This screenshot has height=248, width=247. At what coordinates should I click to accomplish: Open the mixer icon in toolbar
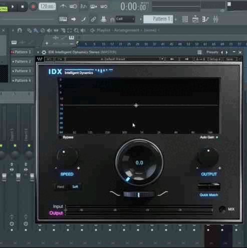click(x=215, y=19)
